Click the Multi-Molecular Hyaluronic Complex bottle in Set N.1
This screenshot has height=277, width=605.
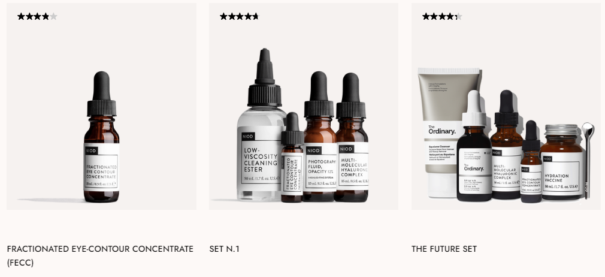pyautogui.click(x=352, y=137)
